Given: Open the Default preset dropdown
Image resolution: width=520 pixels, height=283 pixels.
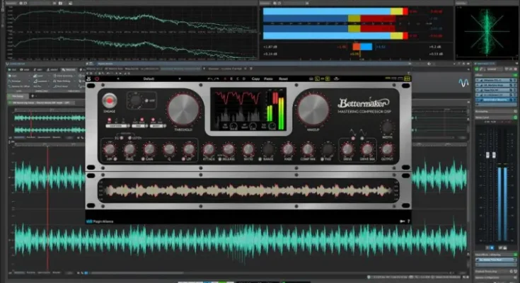Looking at the screenshot, I should [149, 78].
